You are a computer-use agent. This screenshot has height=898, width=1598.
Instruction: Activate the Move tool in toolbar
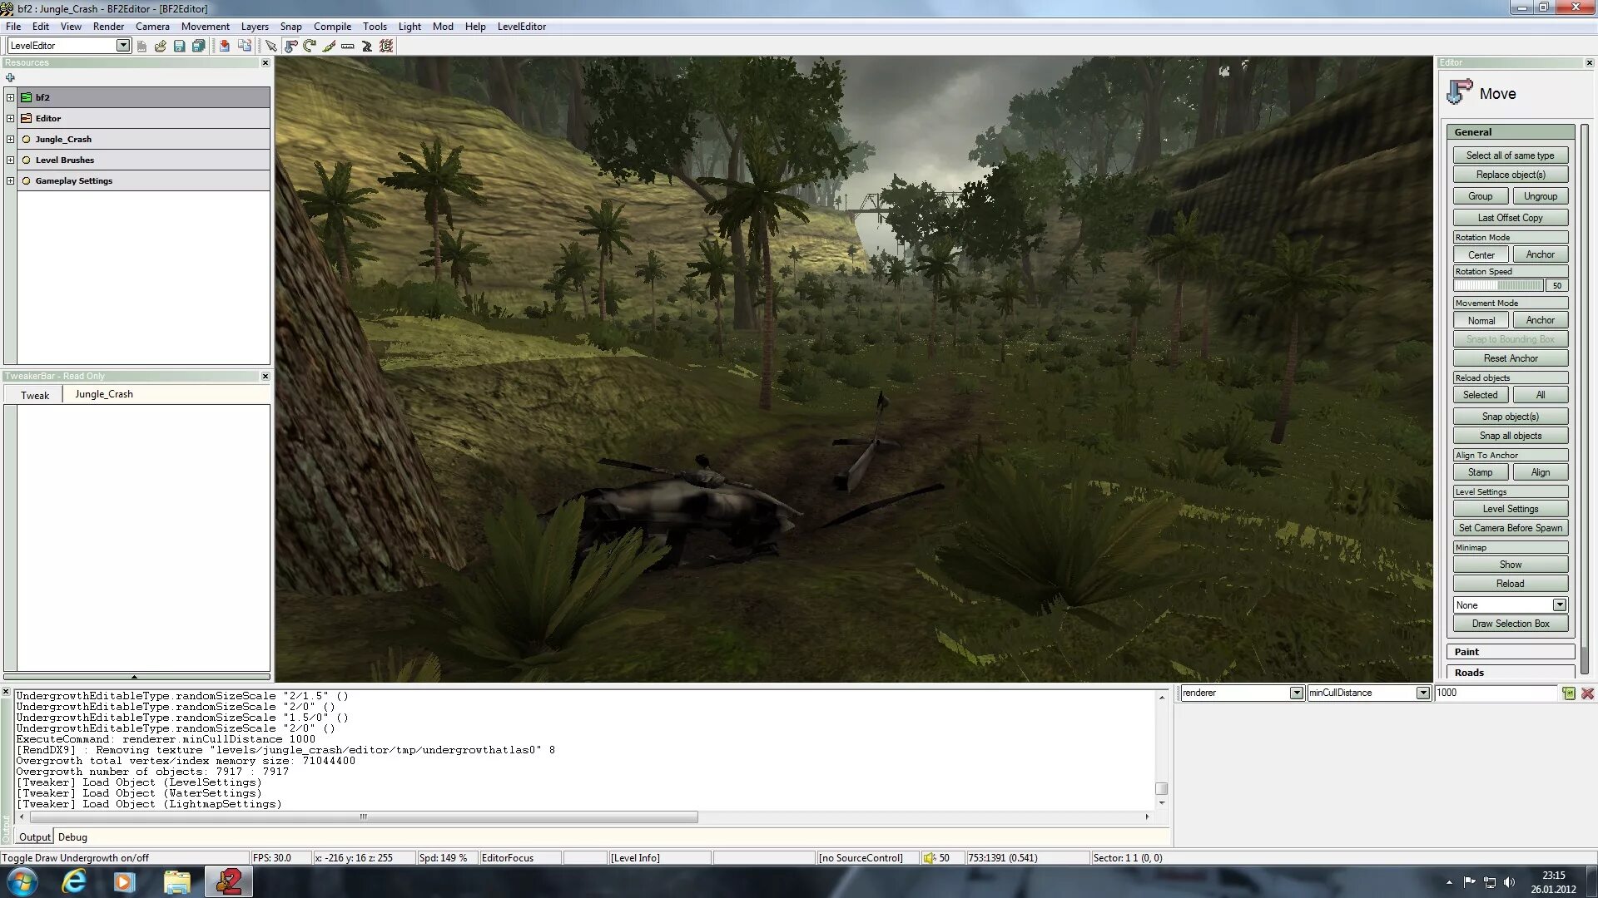click(x=290, y=47)
